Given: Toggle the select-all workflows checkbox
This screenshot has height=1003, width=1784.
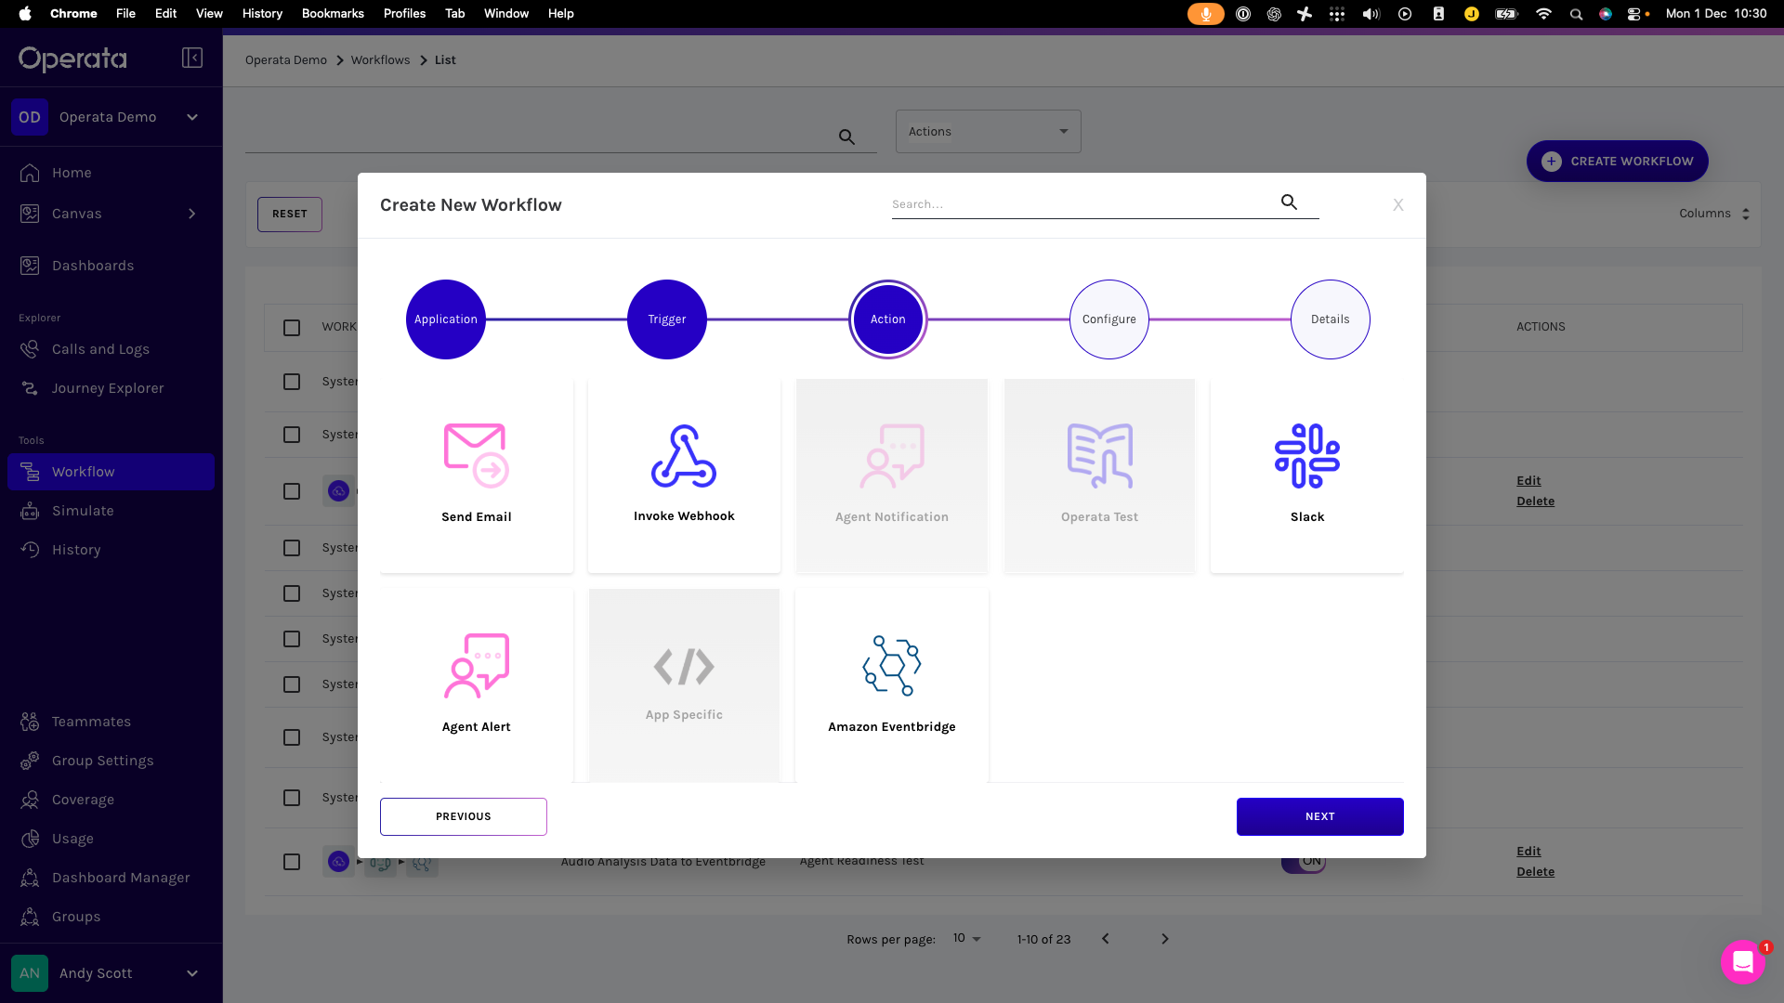Looking at the screenshot, I should click(292, 327).
